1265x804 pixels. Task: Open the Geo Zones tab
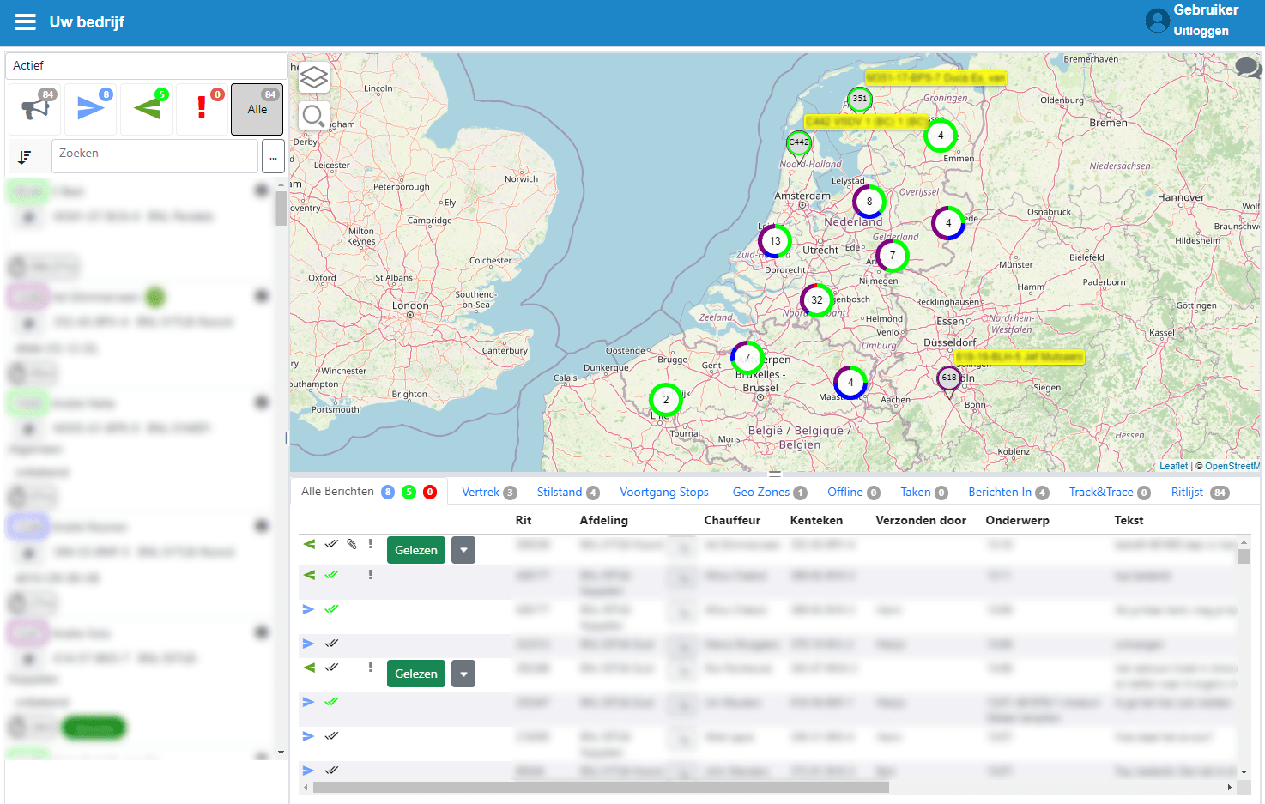(769, 493)
